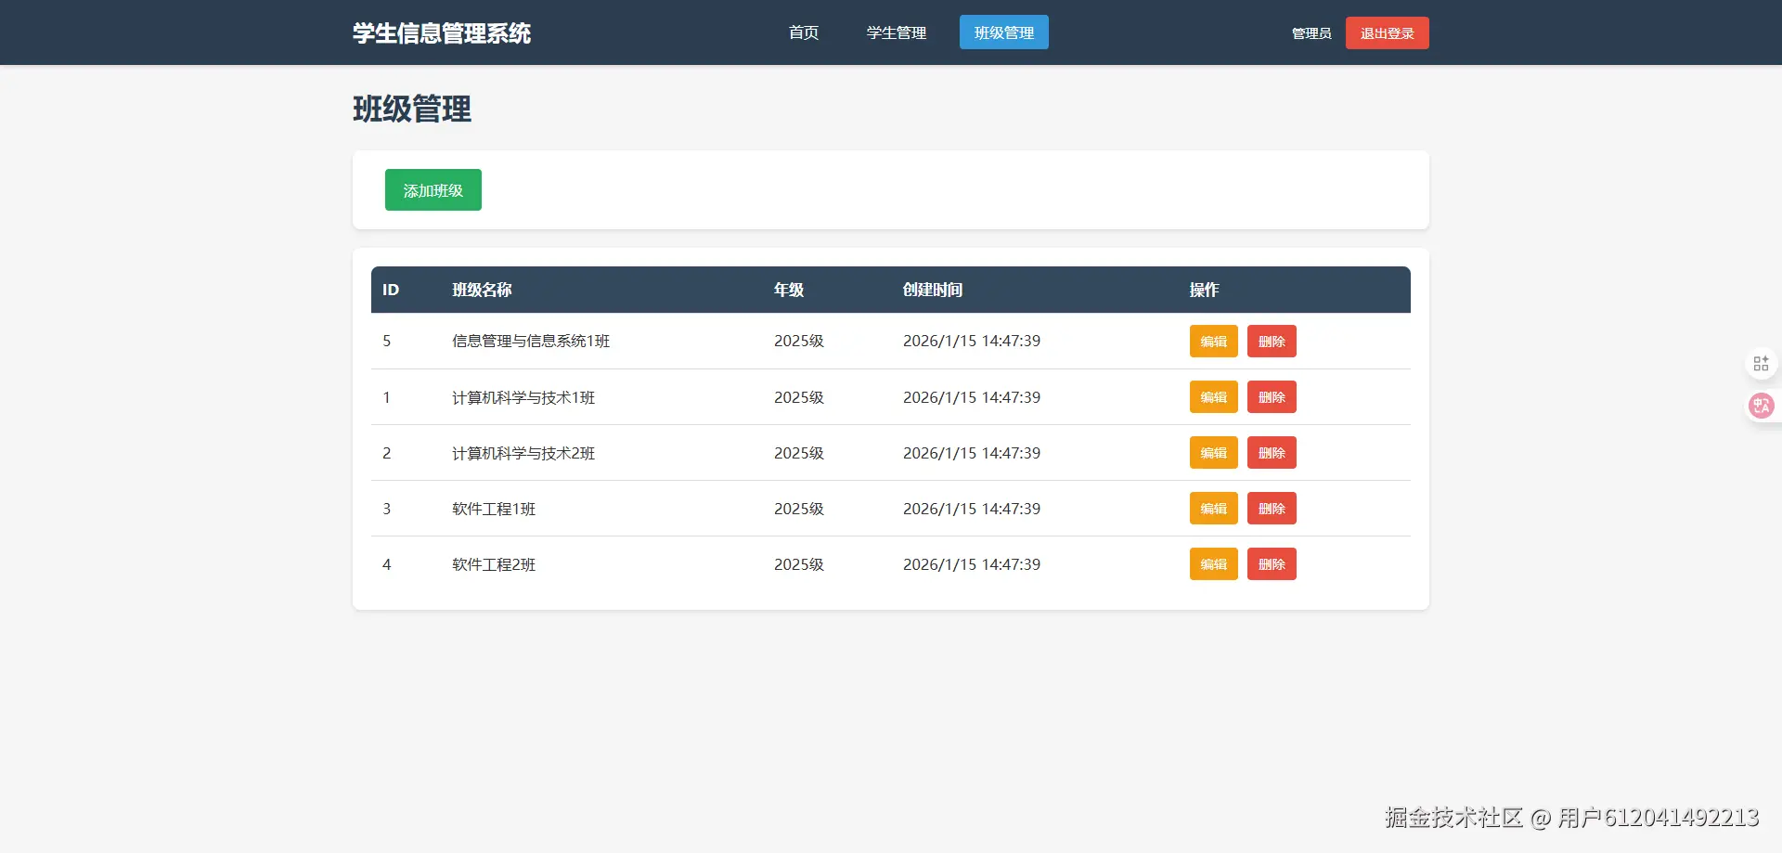1782x853 pixels.
Task: Click the creation time of 软件工程1班
Action: click(972, 509)
